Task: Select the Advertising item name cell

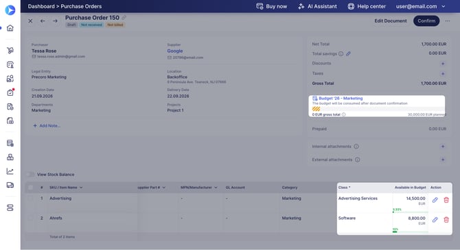Action: (x=60, y=199)
